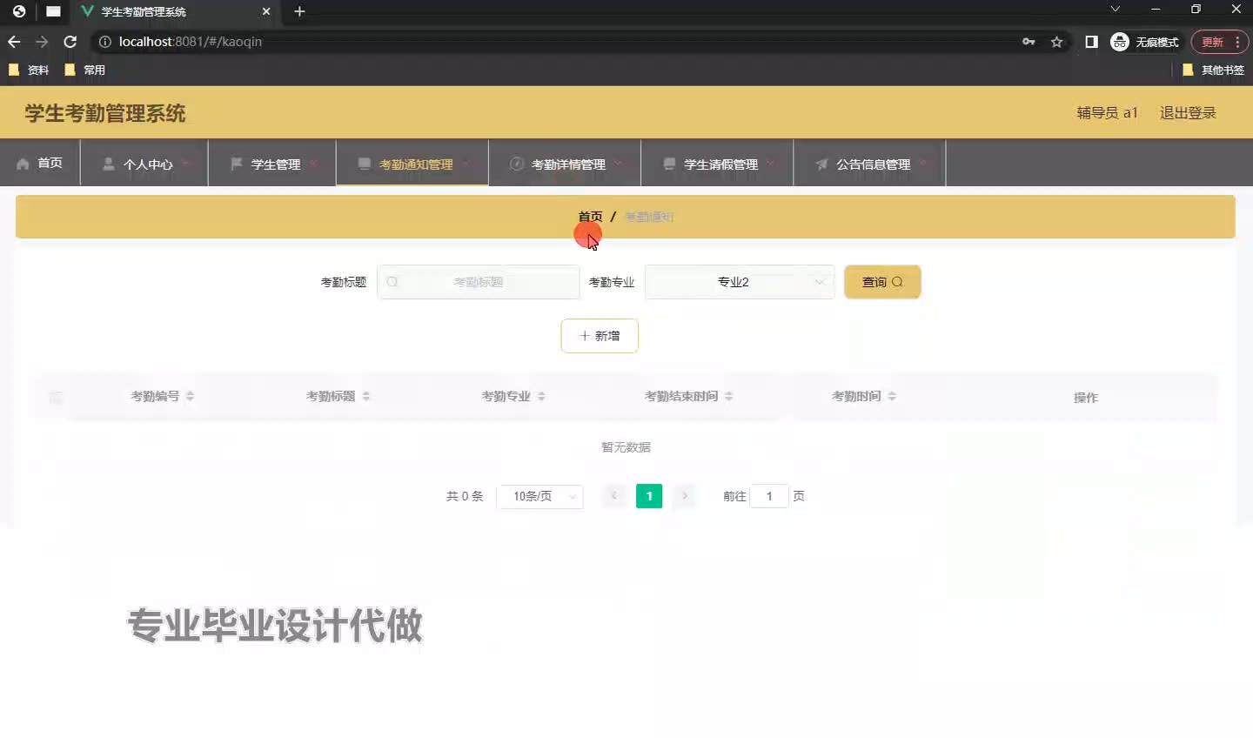Click the 首页 breadcrumb link
The image size is (1253, 738).
[590, 217]
